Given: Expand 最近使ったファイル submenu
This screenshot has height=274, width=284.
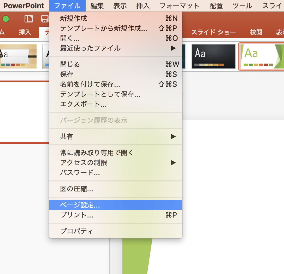Looking at the screenshot, I should click(x=116, y=48).
